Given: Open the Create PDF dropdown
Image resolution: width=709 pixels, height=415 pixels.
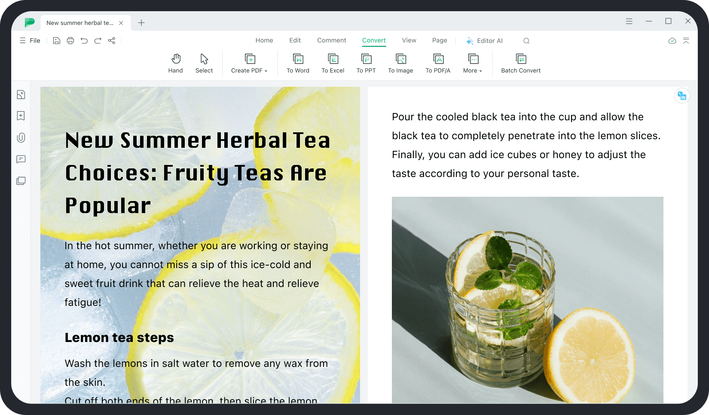Looking at the screenshot, I should tap(249, 63).
